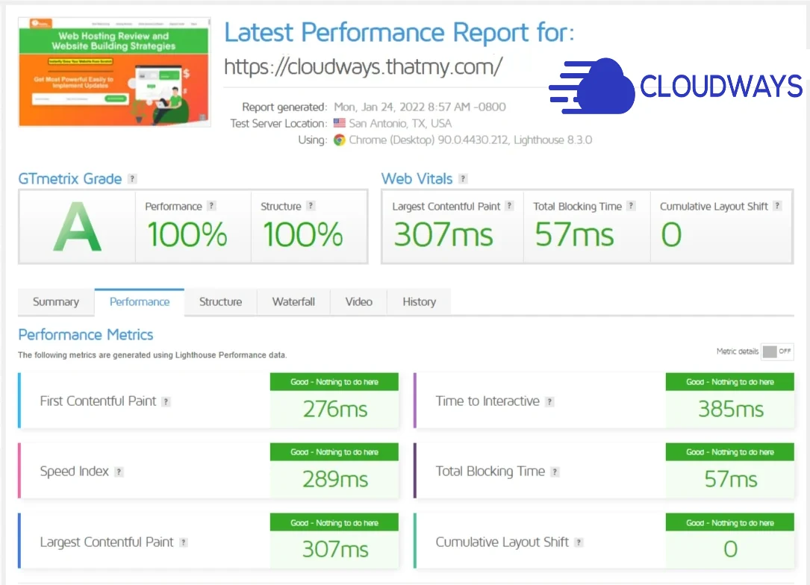Click question mark next to Cumulative Layout Shift vital
The height and width of the screenshot is (585, 810).
click(x=777, y=206)
